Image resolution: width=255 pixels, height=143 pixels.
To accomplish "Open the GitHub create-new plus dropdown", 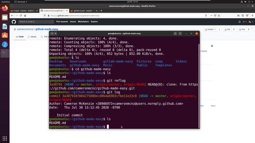I will point(245,22).
